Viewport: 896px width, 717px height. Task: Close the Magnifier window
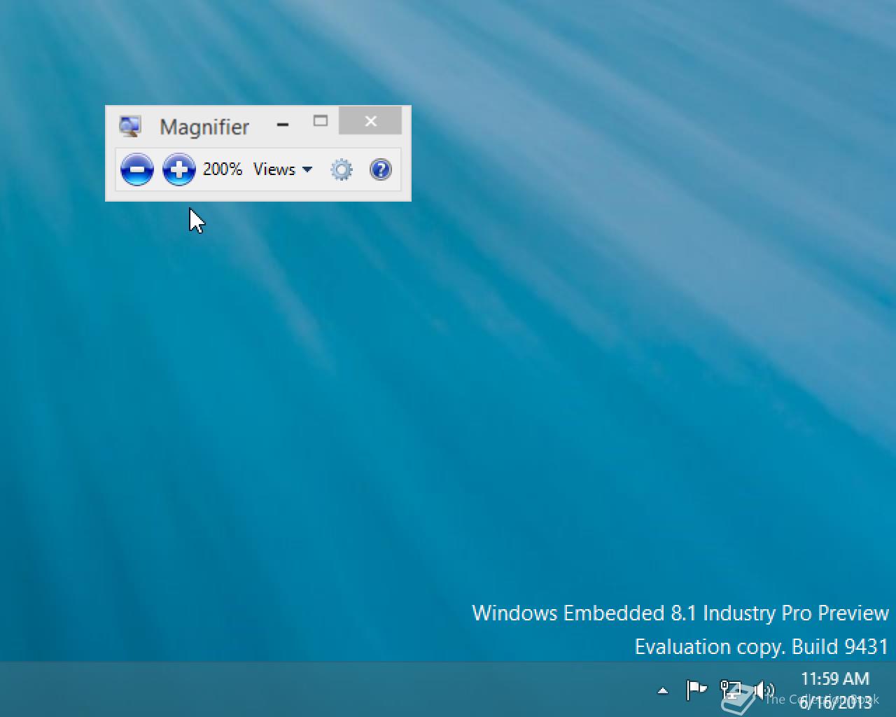pyautogui.click(x=370, y=120)
